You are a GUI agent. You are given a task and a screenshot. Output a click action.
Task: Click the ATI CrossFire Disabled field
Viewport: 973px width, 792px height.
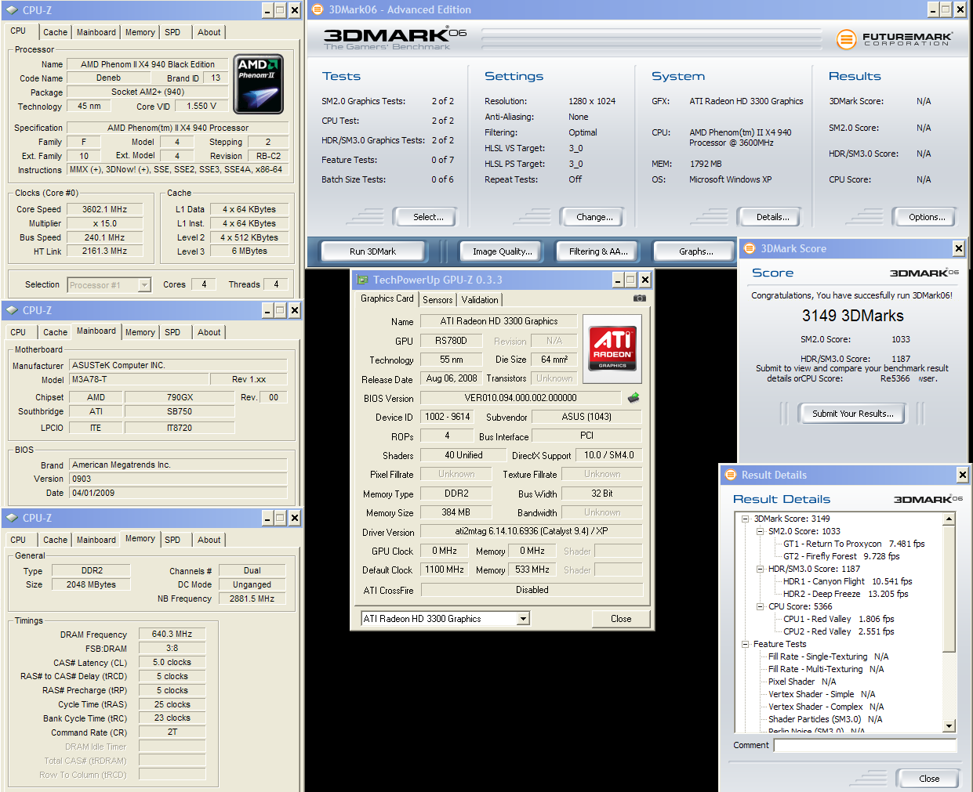click(x=532, y=590)
